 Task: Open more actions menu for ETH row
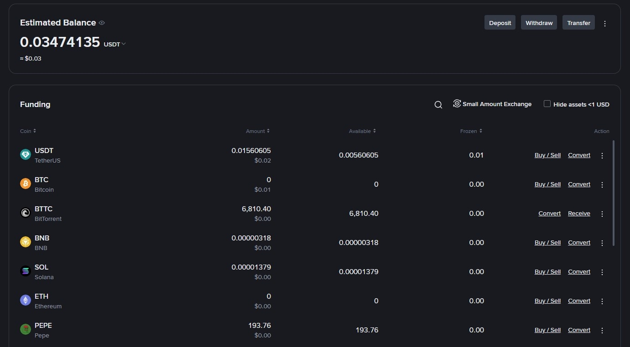point(602,301)
